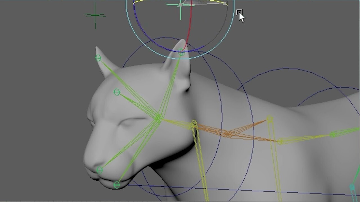Select the head pivot joint where bones converge
The height and width of the screenshot is (202, 360).
point(158,118)
